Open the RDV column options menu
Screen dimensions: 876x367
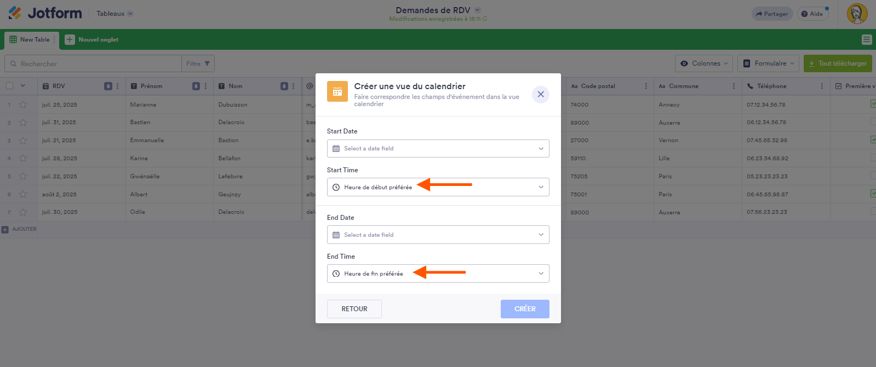tap(117, 86)
